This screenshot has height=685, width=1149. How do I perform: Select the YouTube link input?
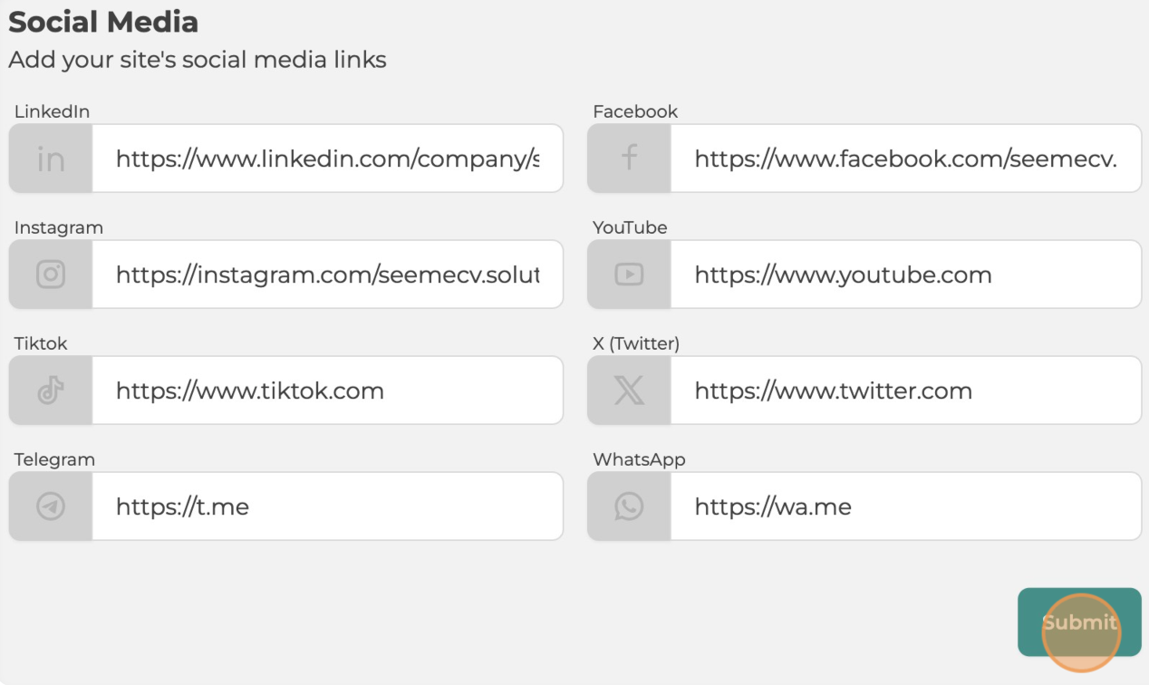tap(905, 275)
